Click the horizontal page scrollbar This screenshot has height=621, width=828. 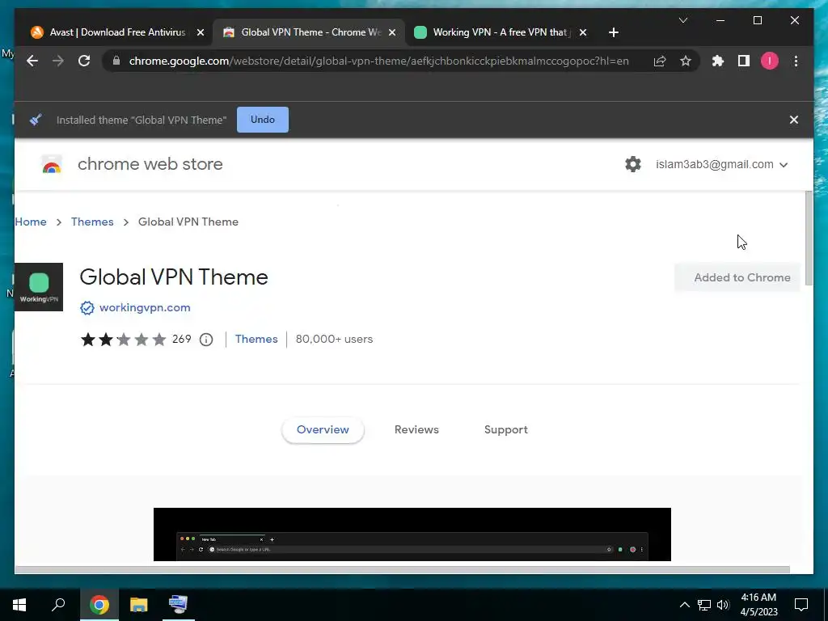[x=403, y=569]
